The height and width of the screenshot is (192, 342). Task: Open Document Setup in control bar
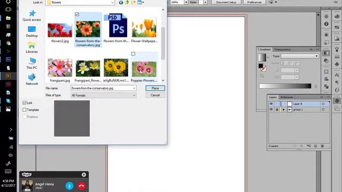point(226,2)
